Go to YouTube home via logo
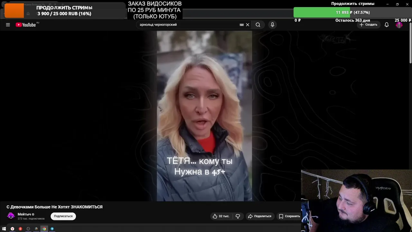This screenshot has height=232, width=412. coord(26,25)
